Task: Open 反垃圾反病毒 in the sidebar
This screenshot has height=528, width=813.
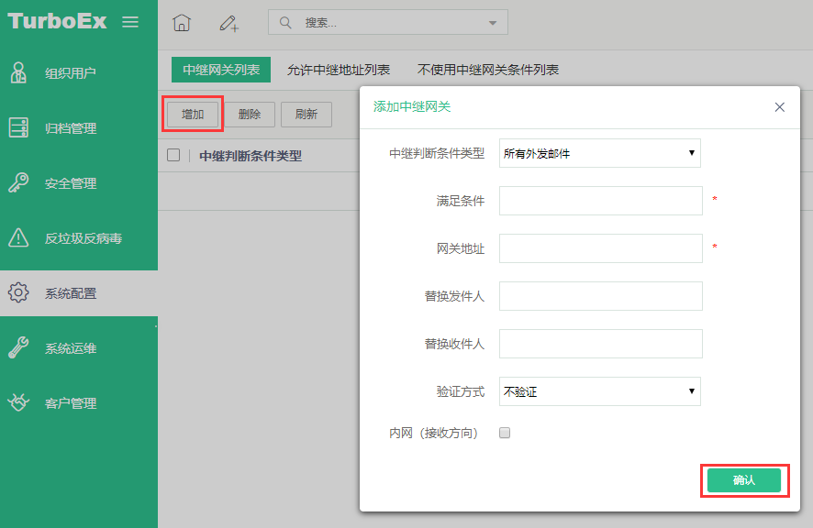Action: coord(79,237)
